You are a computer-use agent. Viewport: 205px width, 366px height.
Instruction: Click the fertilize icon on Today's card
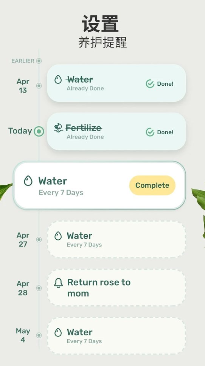[58, 128]
